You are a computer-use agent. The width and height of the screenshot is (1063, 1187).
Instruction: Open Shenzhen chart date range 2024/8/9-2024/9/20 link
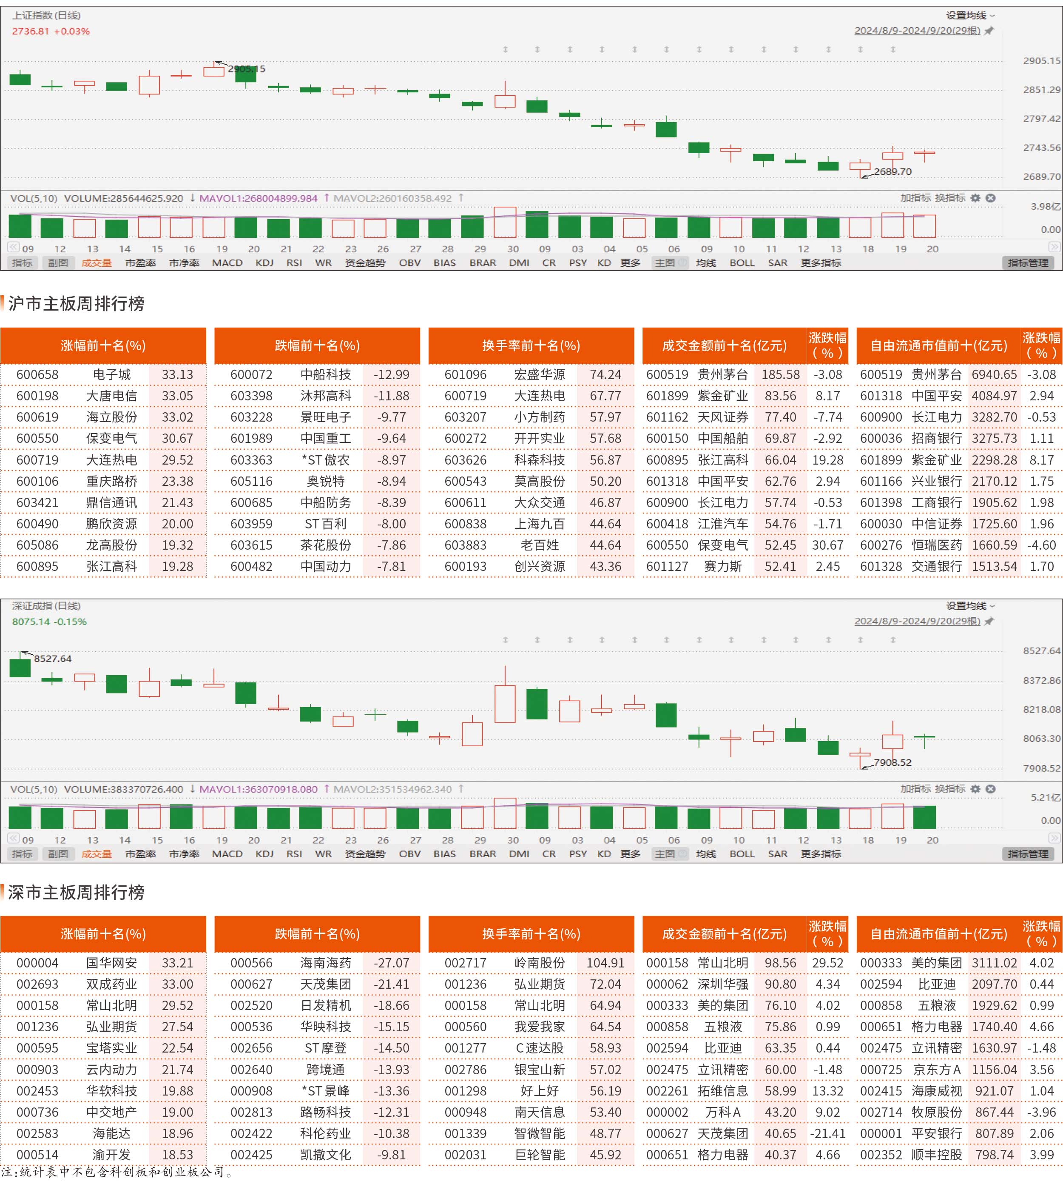click(917, 621)
